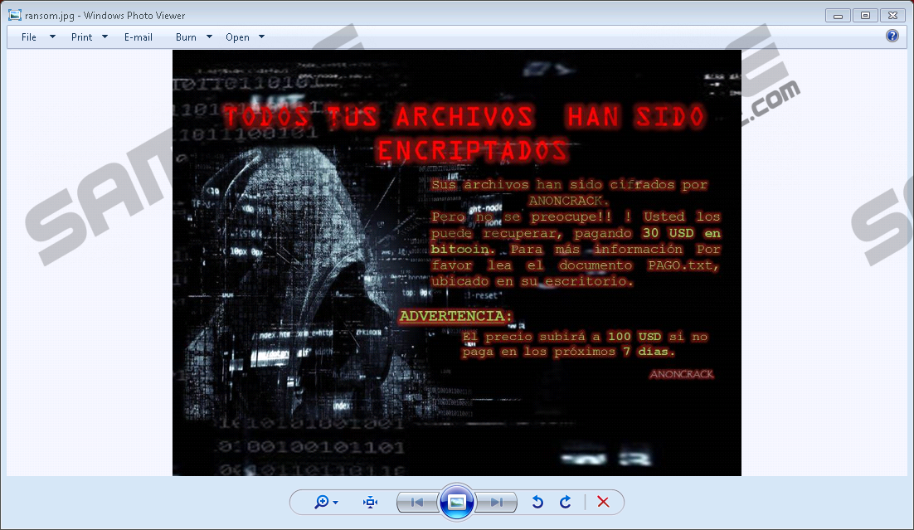Image resolution: width=914 pixels, height=530 pixels.
Task: Click the Photo Viewer title bar icon
Action: tap(14, 15)
